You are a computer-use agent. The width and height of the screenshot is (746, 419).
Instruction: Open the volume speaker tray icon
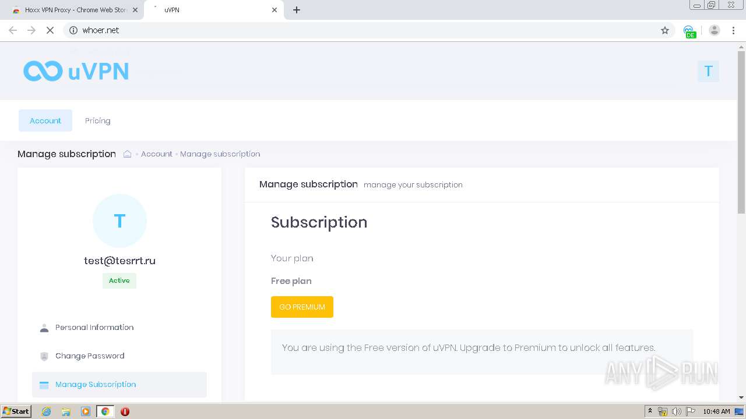(676, 411)
